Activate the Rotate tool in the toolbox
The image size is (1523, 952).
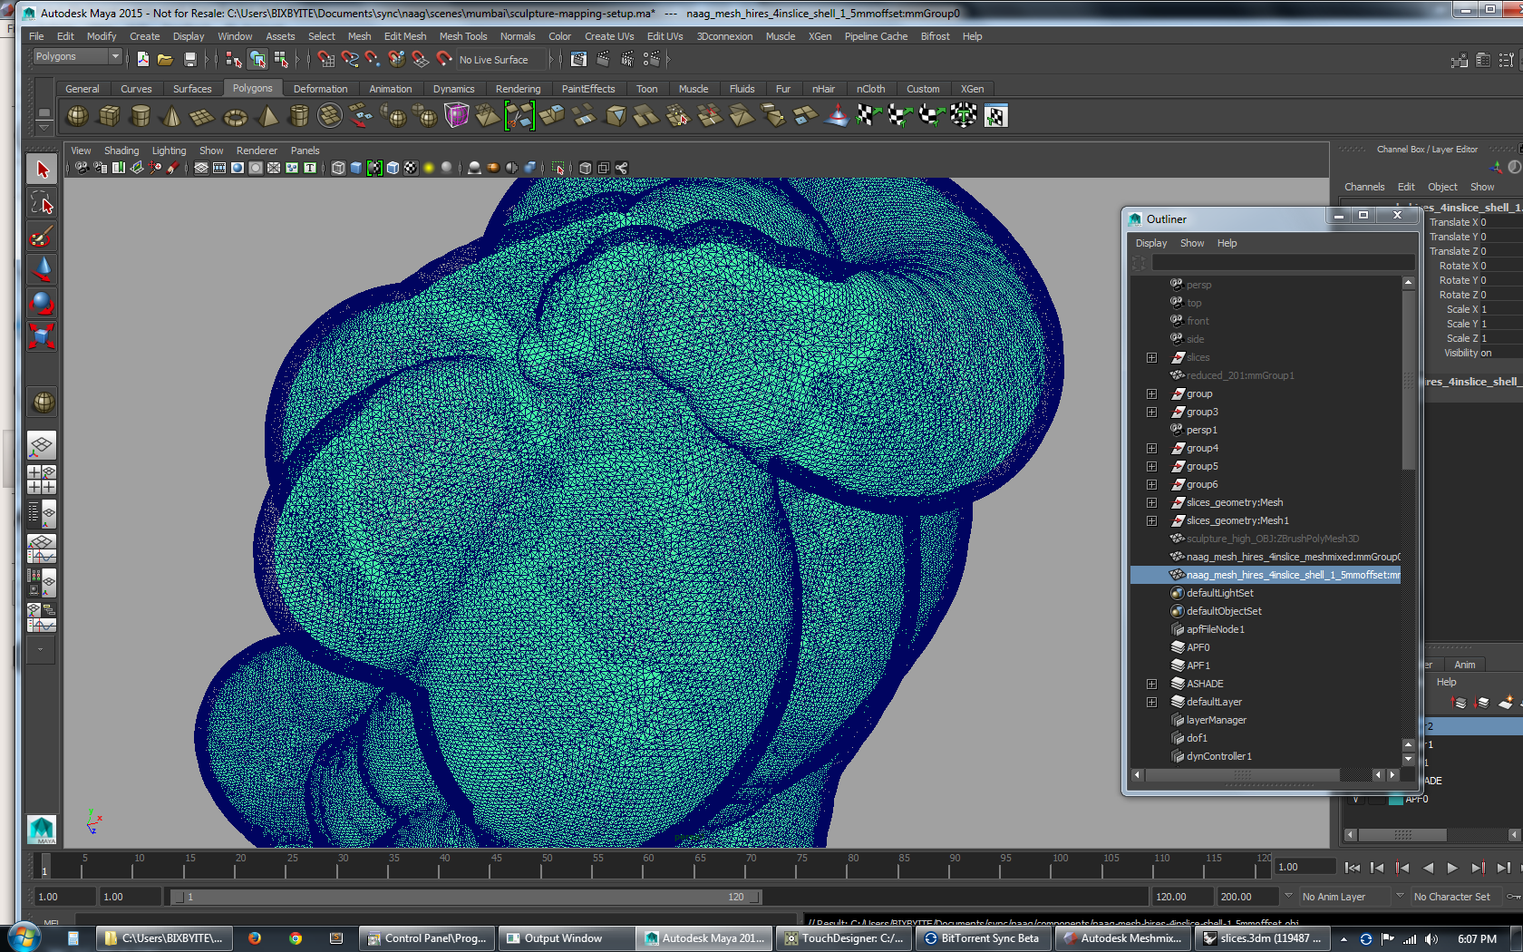click(x=42, y=303)
